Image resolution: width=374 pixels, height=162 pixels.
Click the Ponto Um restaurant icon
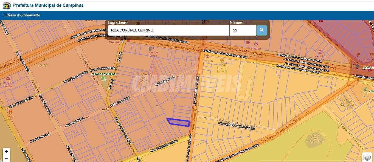pos(10,112)
